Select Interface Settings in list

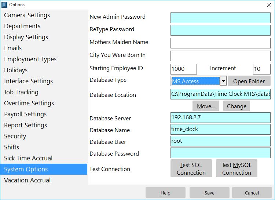click(x=44, y=81)
